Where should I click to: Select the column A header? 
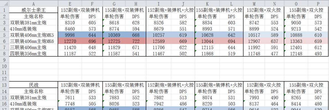coord(34,4)
